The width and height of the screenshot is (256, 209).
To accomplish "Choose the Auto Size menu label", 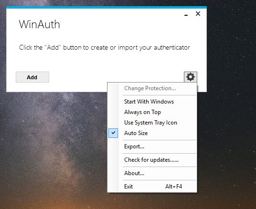I will click(136, 133).
